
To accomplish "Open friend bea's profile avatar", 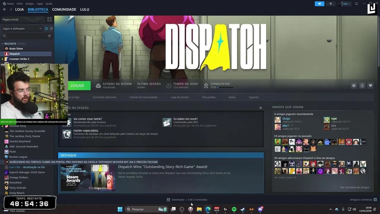I will pyautogui.click(x=327, y=127).
